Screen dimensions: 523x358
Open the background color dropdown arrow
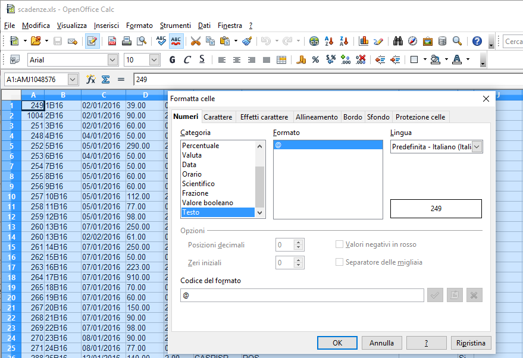pos(446,59)
